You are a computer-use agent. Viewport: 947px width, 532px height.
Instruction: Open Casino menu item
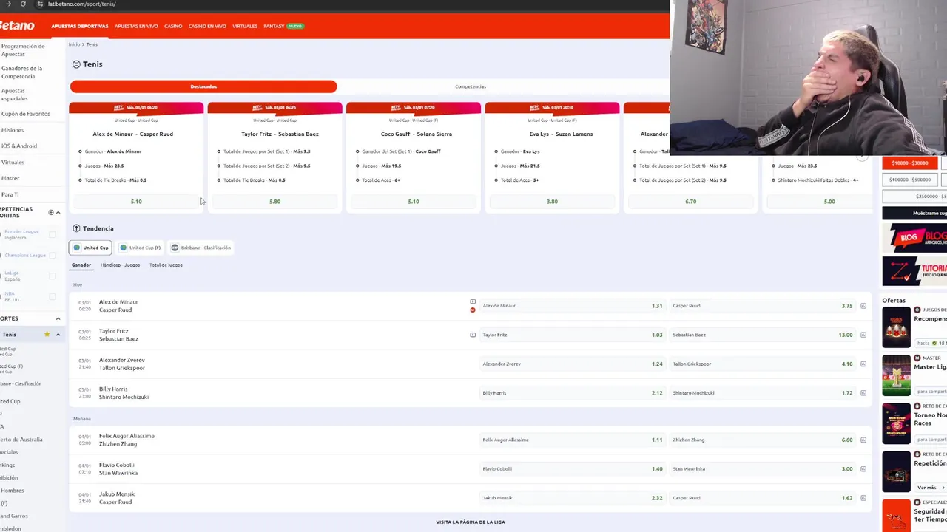coord(173,26)
